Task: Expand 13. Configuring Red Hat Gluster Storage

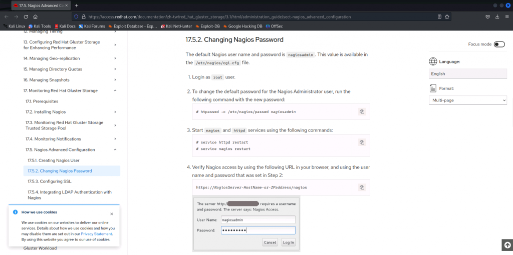Action: (115, 44)
